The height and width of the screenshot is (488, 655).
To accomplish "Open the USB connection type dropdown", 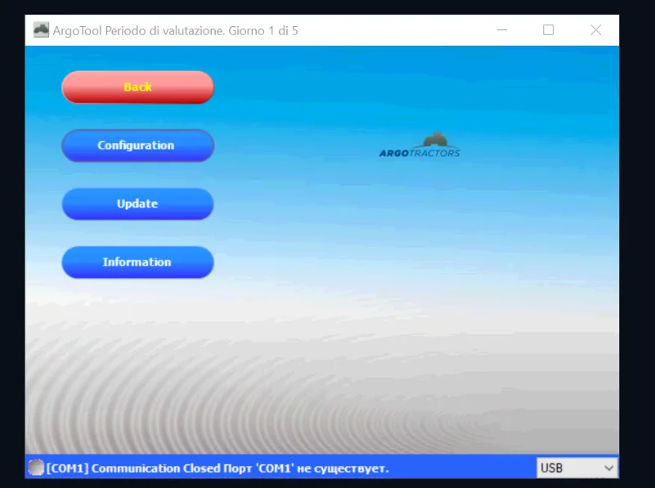I will 576,468.
